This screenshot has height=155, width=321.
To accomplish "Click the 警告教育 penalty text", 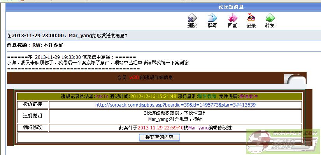I will click(207, 96).
